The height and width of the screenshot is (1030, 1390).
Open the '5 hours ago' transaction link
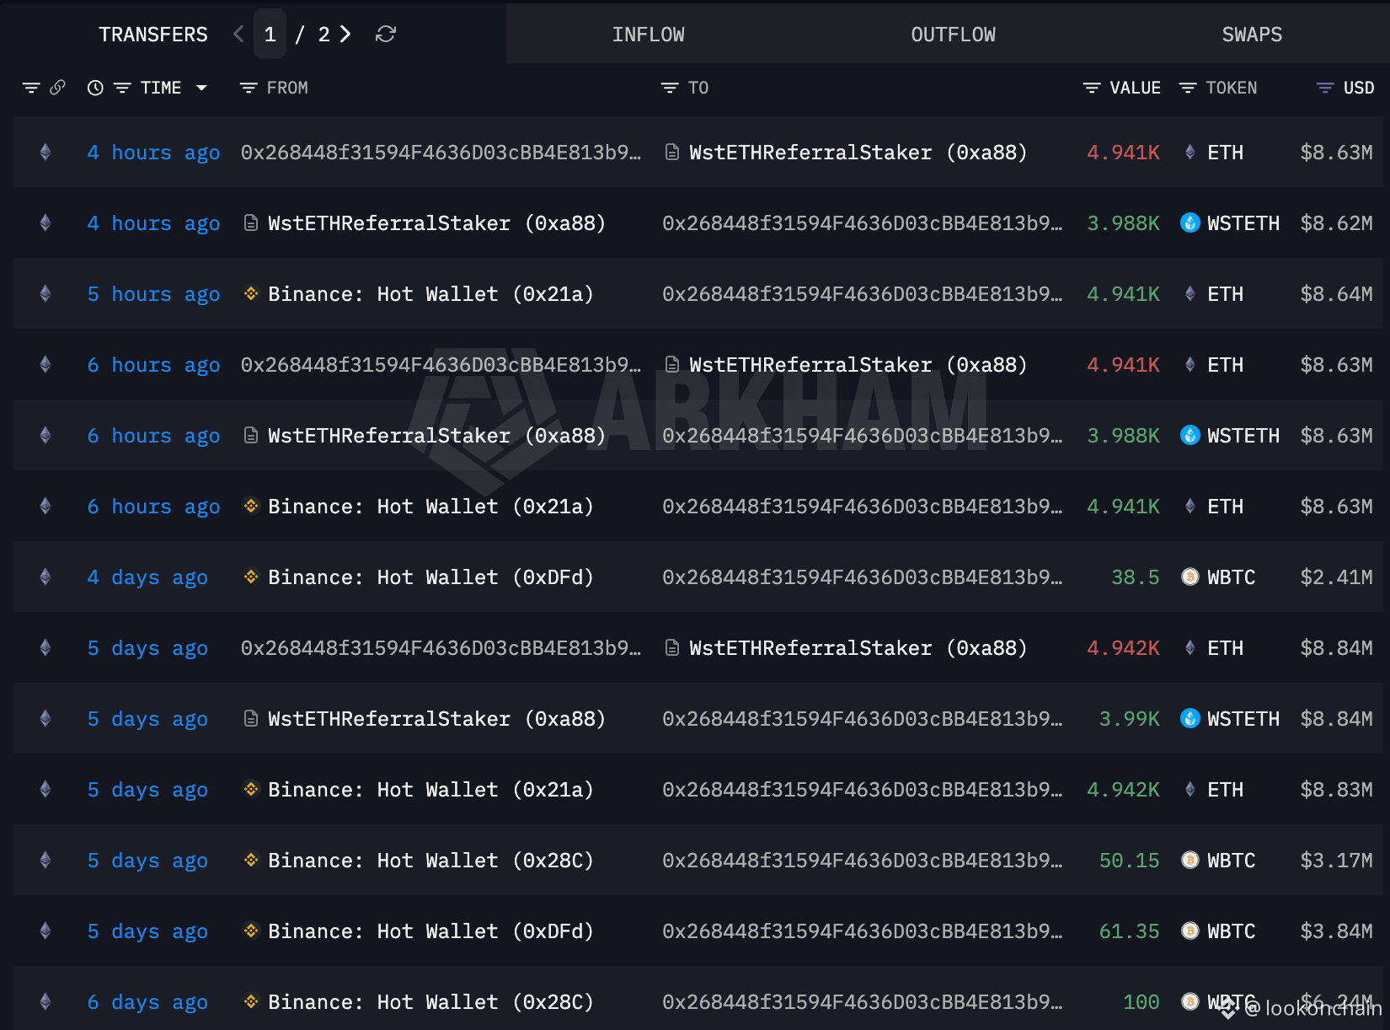[153, 294]
